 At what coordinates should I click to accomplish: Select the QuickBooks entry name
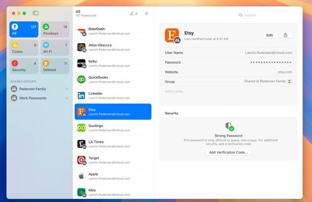pos(98,78)
